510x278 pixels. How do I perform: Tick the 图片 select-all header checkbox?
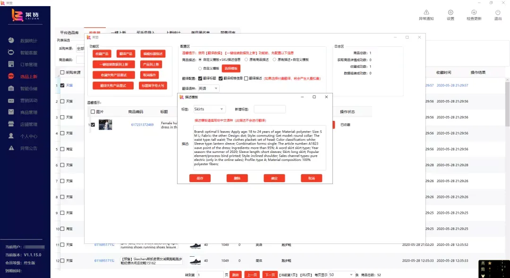93,112
